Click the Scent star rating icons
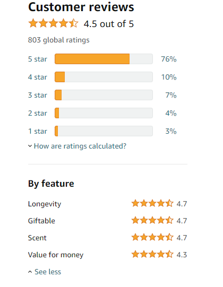Image resolution: width=223 pixels, height=287 pixels. tap(152, 237)
